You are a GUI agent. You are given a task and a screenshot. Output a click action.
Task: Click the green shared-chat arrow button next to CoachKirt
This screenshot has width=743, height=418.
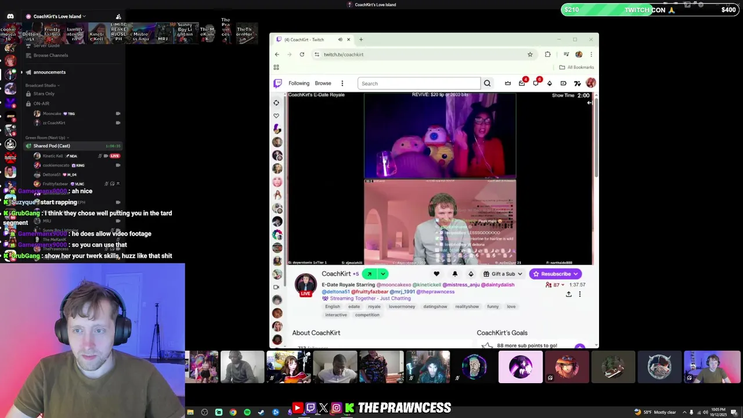coord(369,274)
